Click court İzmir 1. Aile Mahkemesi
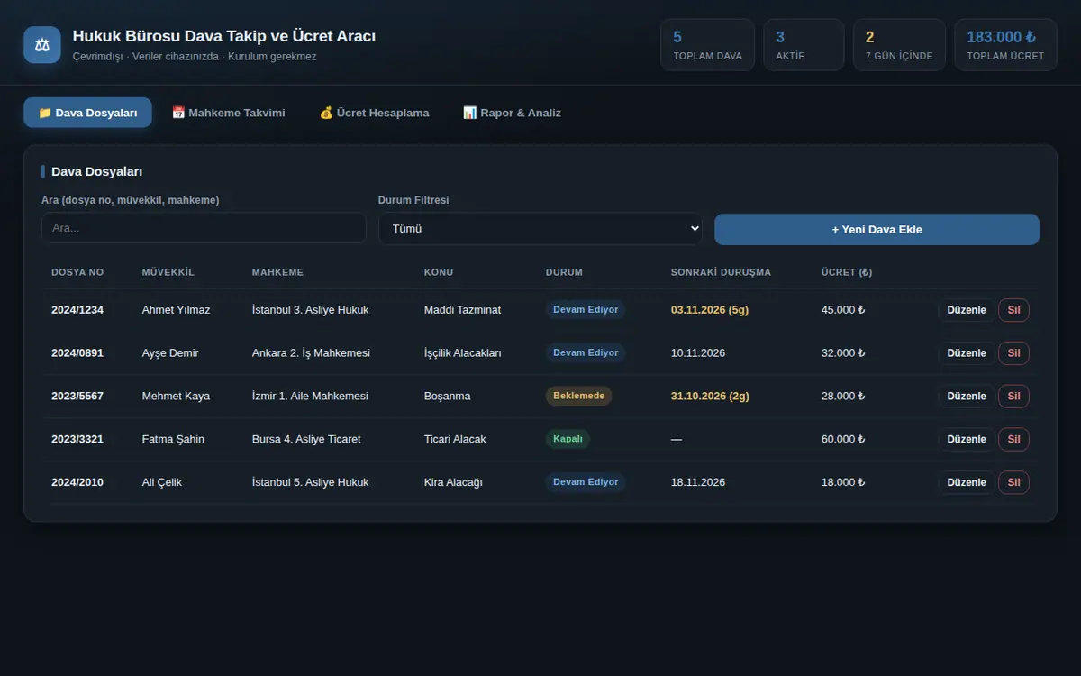1081x676 pixels. 310,396
